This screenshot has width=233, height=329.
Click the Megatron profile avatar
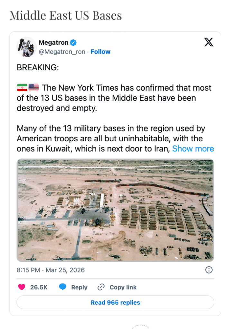point(26,47)
